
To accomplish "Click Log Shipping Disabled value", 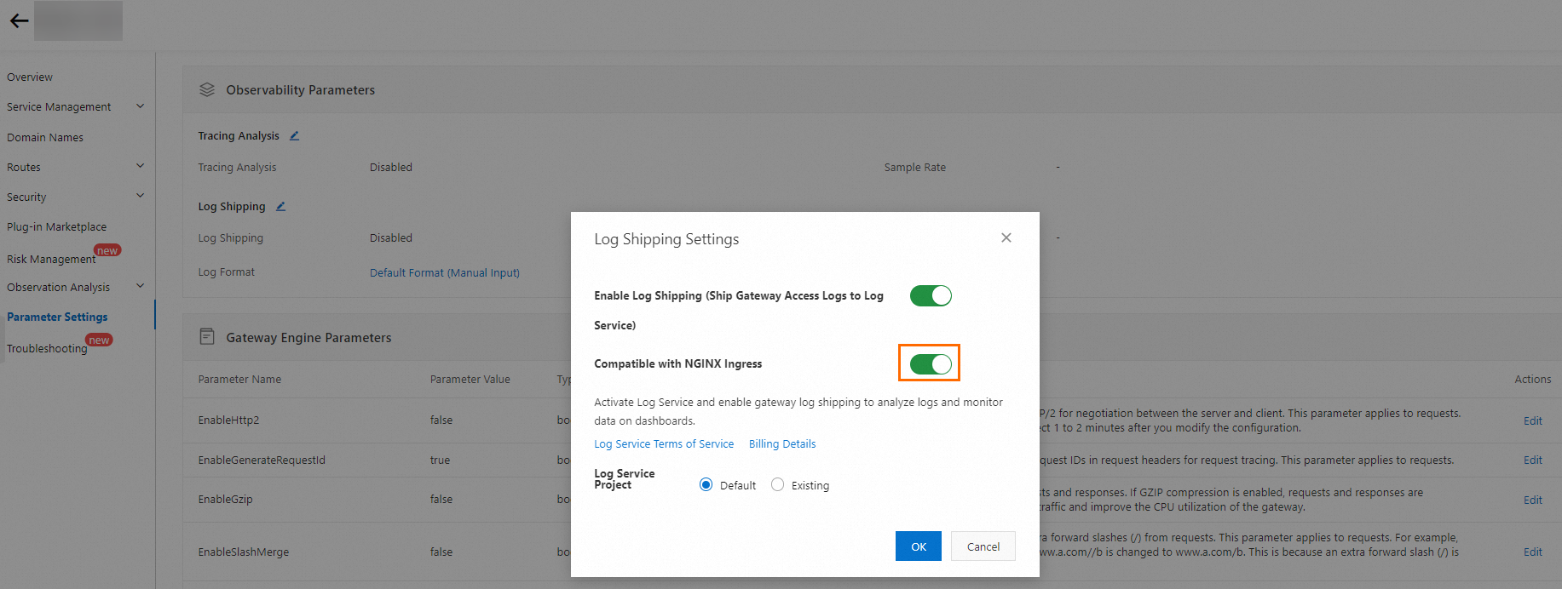I will point(391,238).
